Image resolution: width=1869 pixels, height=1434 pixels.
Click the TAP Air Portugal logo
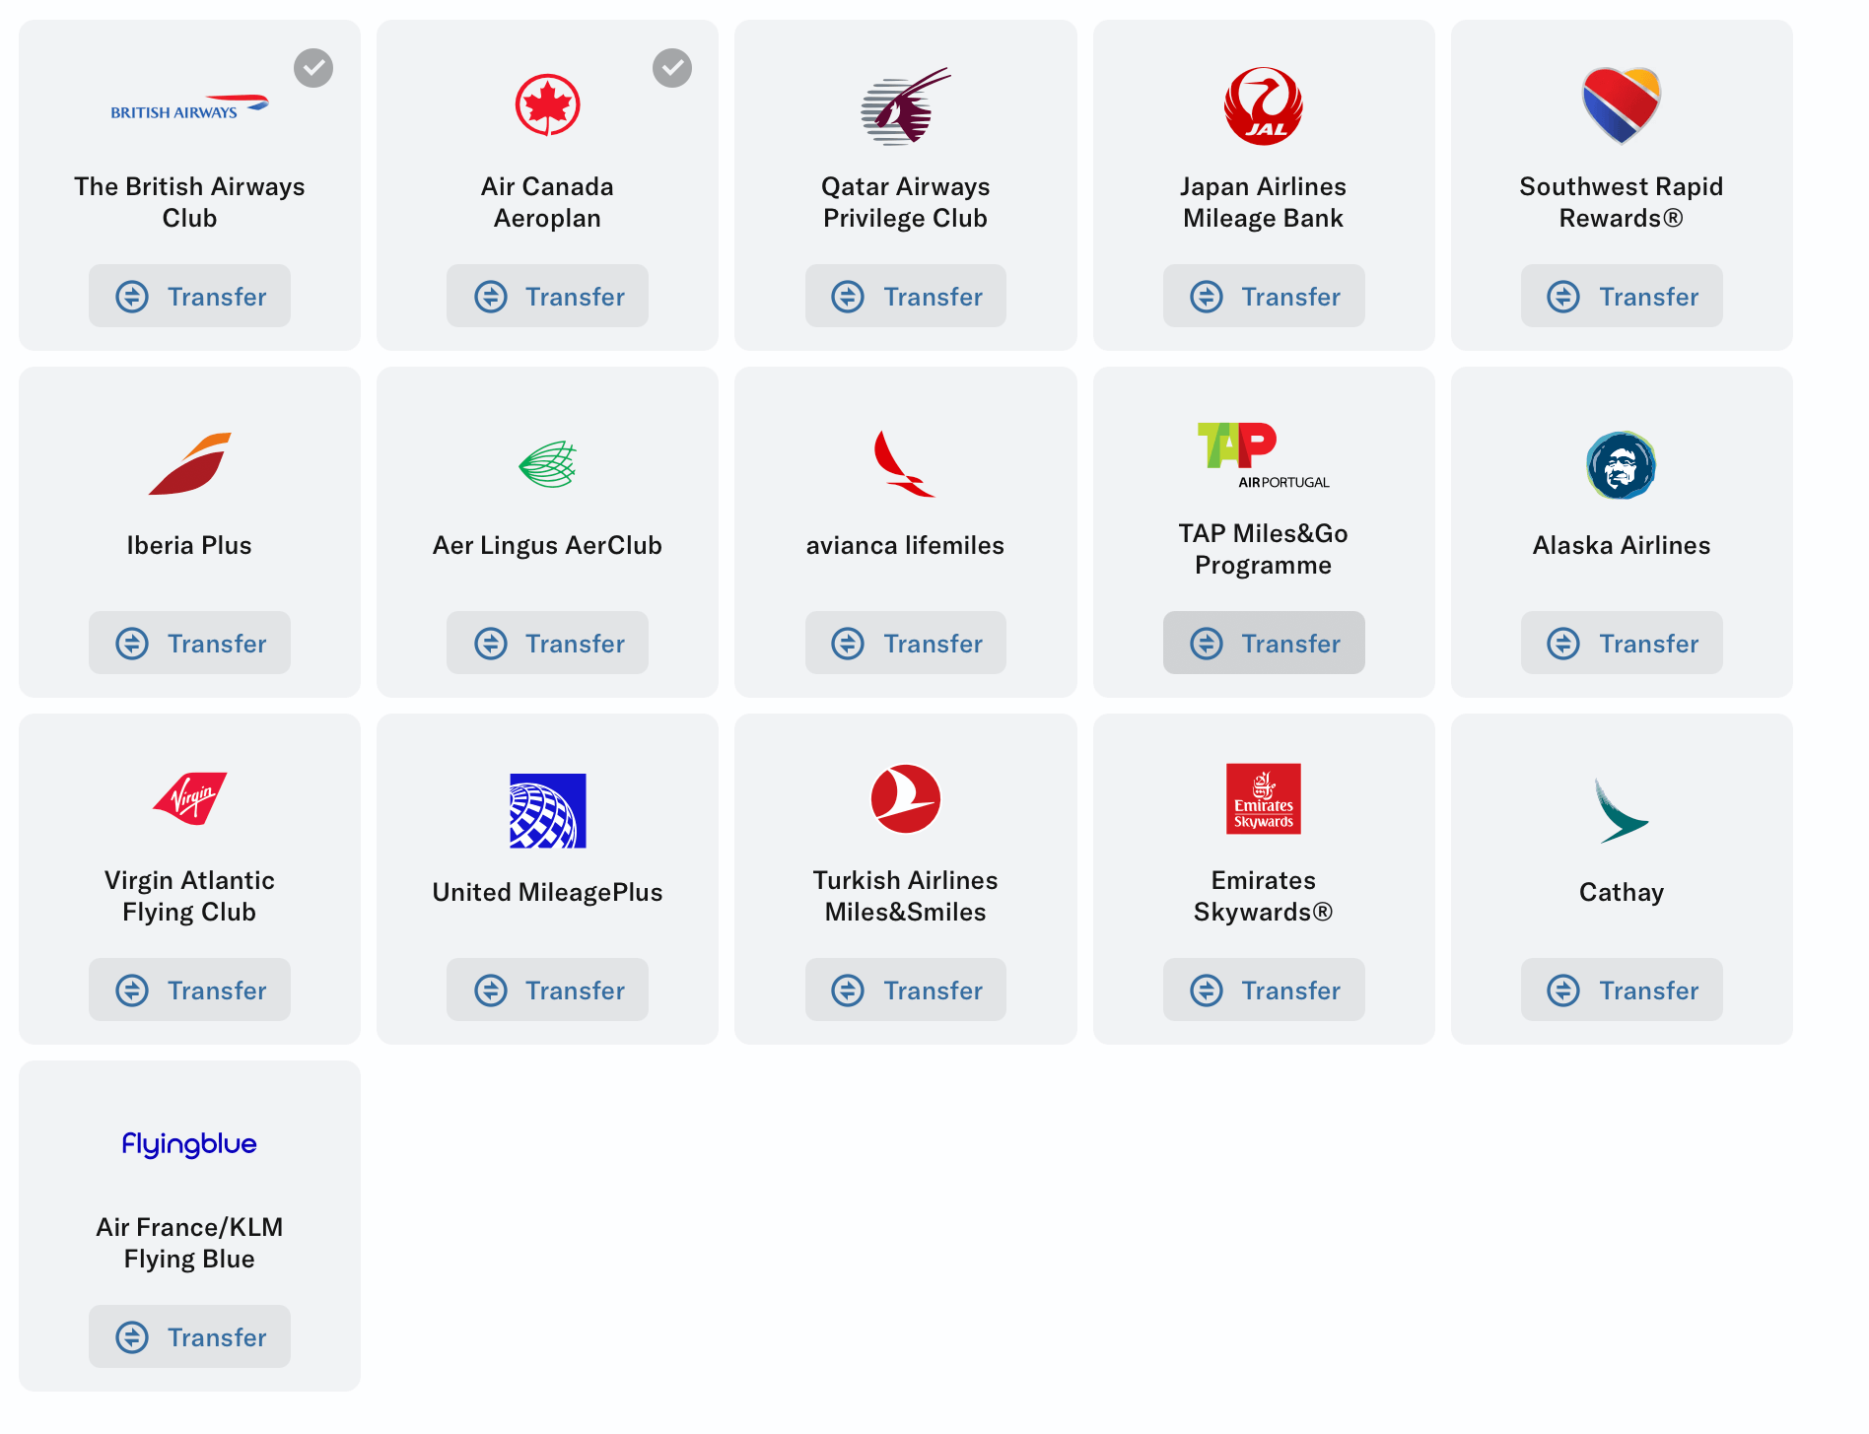click(1263, 455)
